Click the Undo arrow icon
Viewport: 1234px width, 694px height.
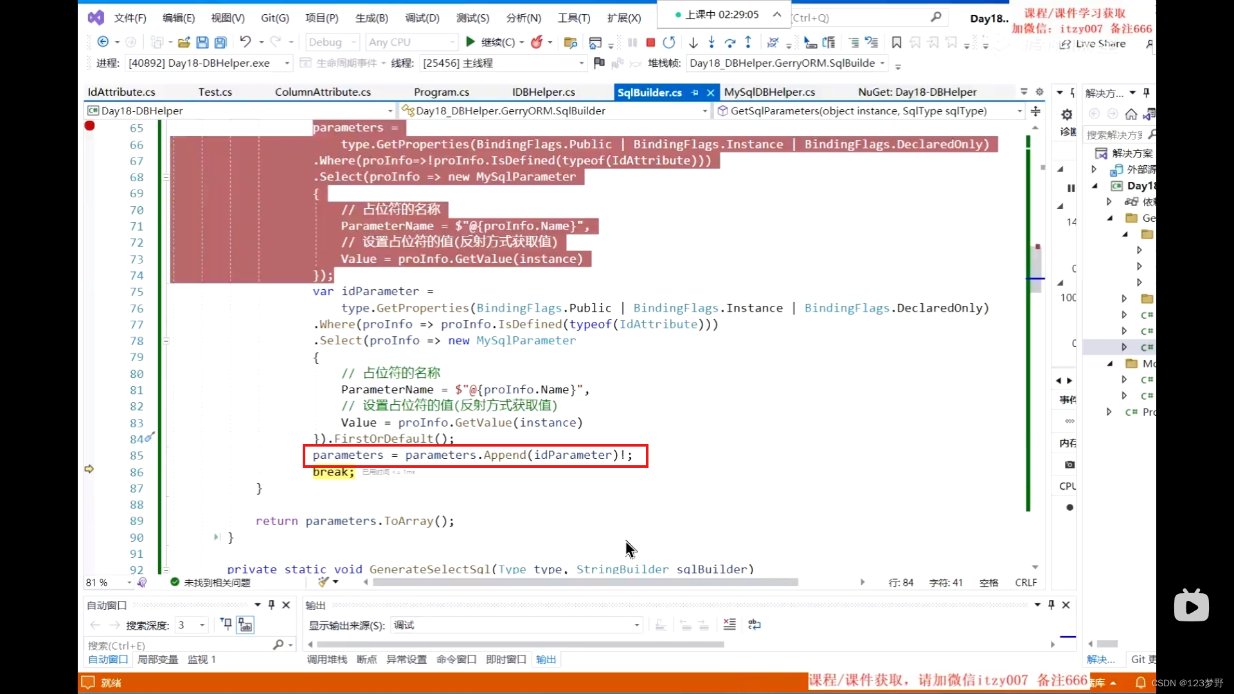pos(245,42)
